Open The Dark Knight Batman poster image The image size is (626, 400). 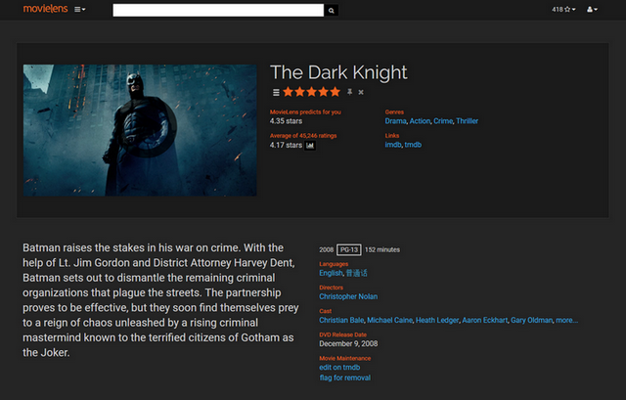pos(140,130)
